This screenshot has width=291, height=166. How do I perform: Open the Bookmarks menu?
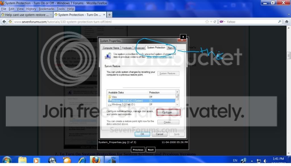[x=46, y=9]
